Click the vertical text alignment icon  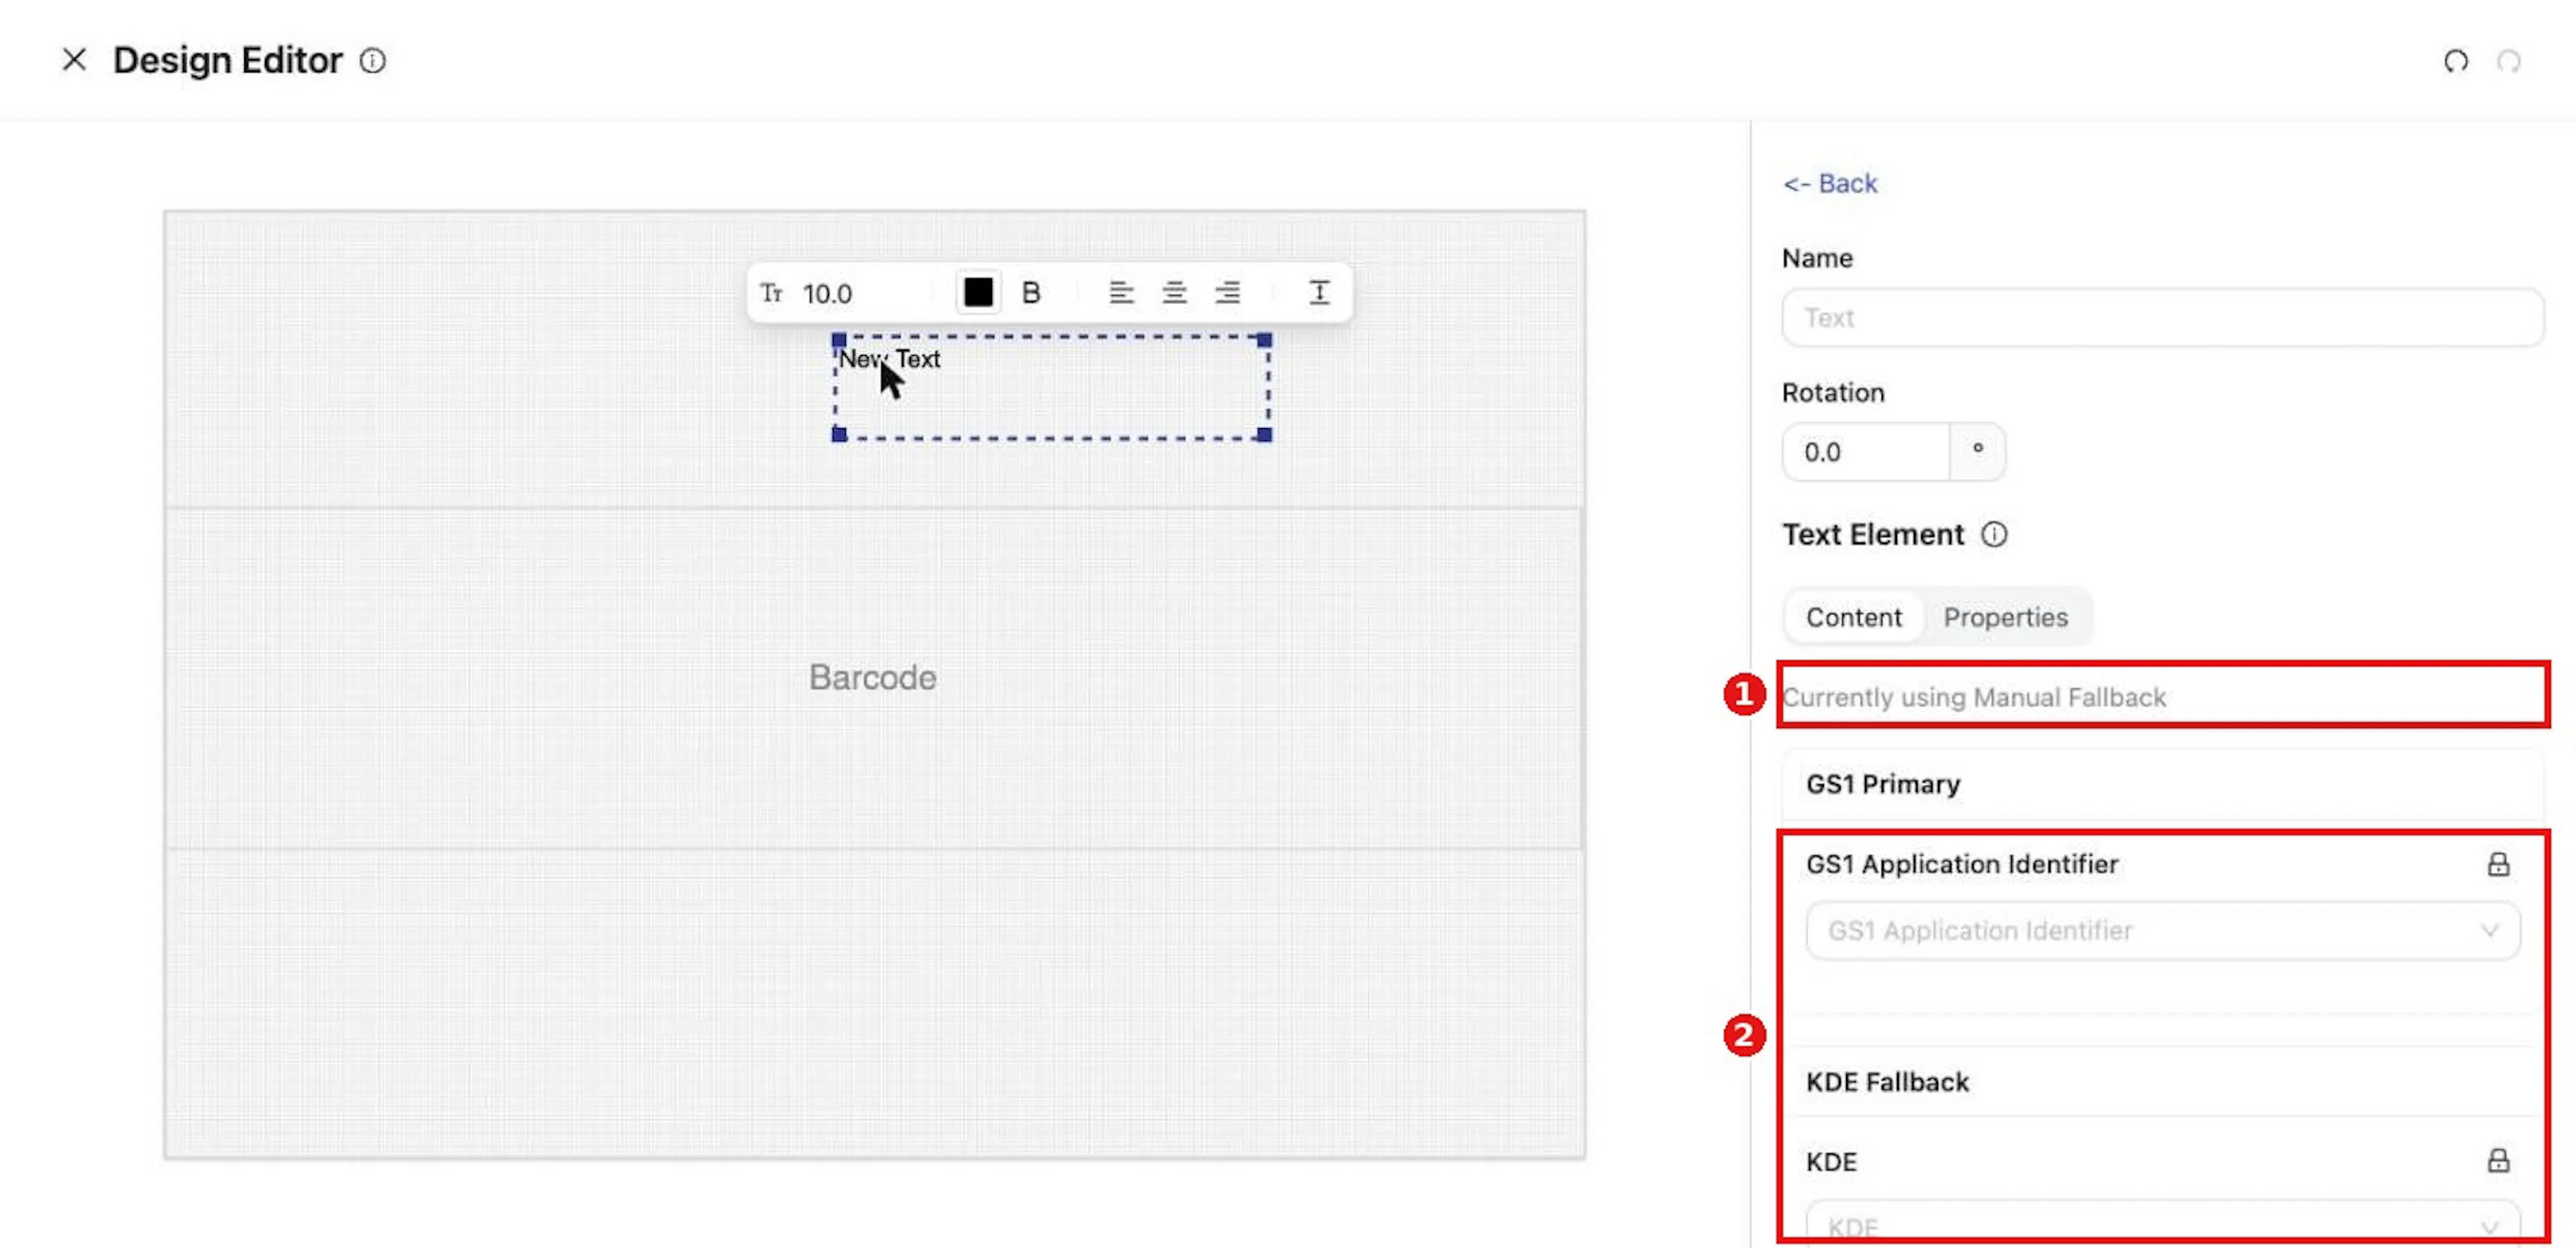[x=1319, y=293]
